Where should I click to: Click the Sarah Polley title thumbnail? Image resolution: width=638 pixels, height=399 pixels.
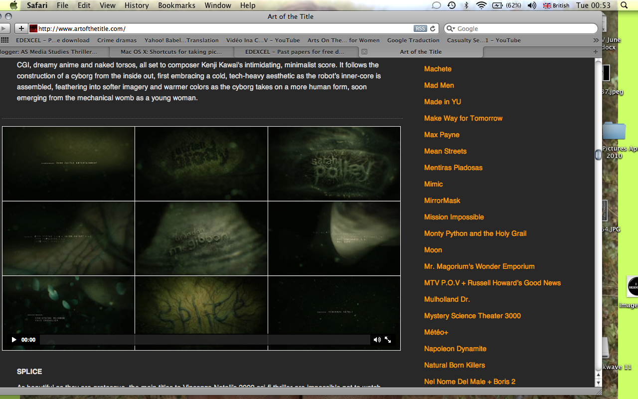(x=334, y=164)
